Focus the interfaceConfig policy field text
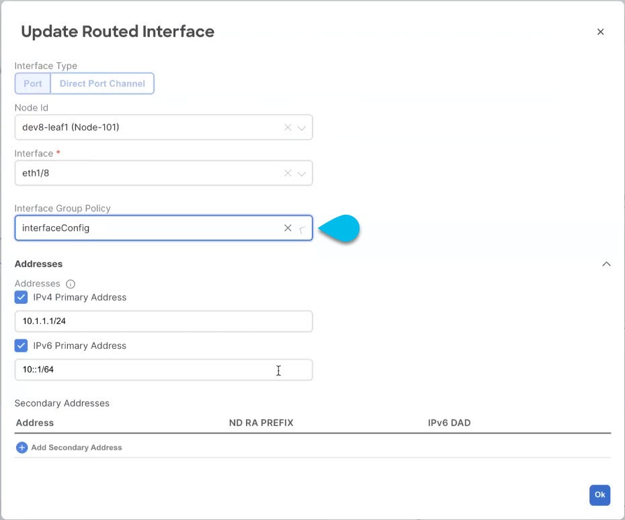The height and width of the screenshot is (520, 625). pyautogui.click(x=56, y=228)
